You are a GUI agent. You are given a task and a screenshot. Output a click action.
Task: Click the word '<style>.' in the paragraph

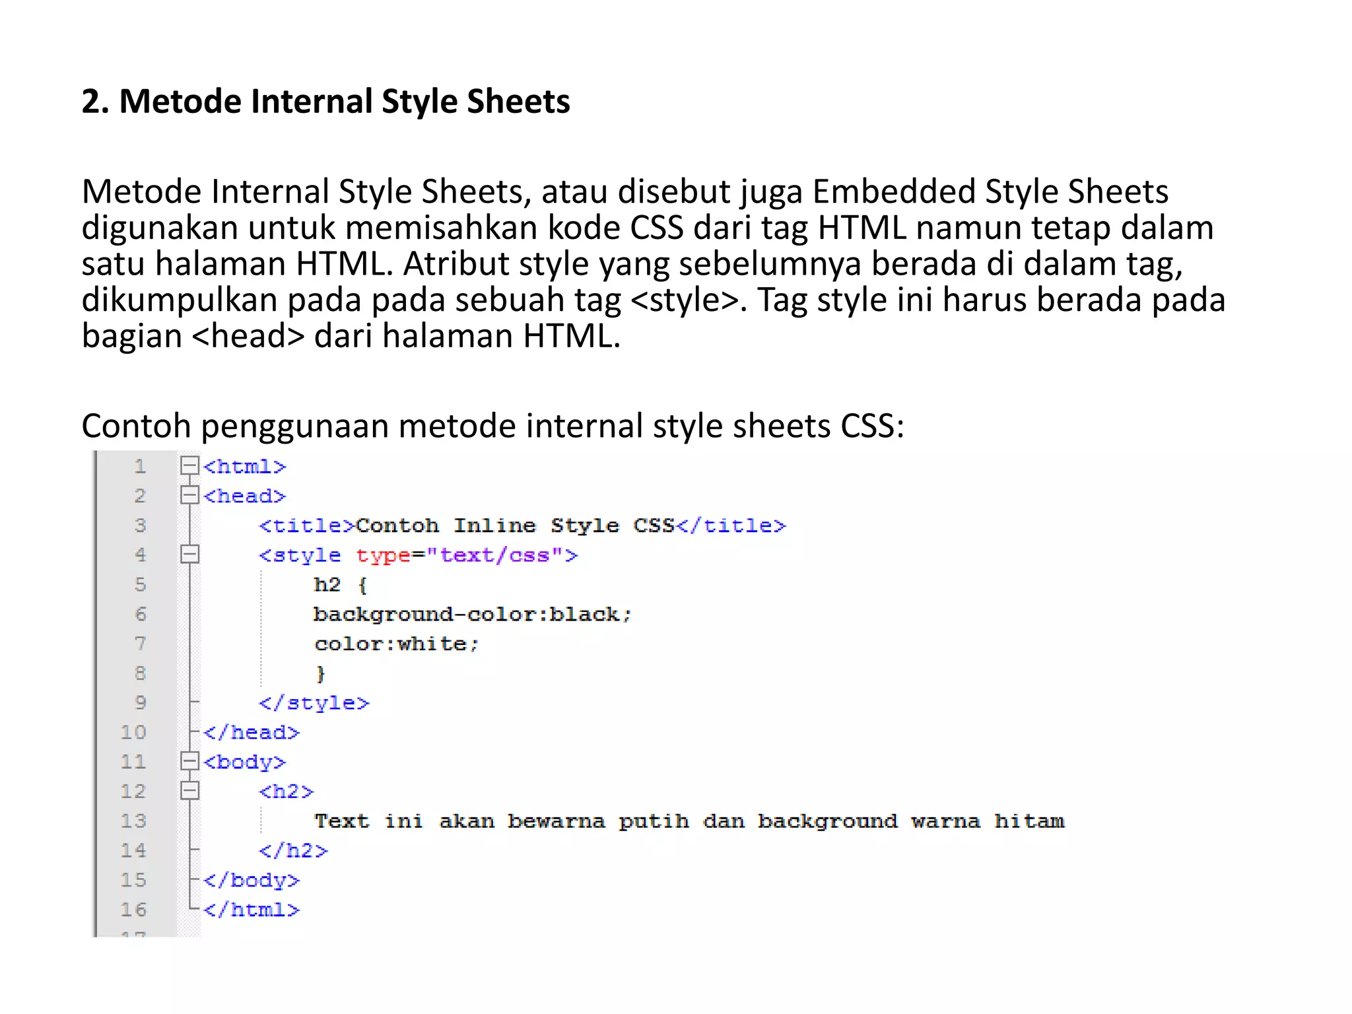pos(689,300)
